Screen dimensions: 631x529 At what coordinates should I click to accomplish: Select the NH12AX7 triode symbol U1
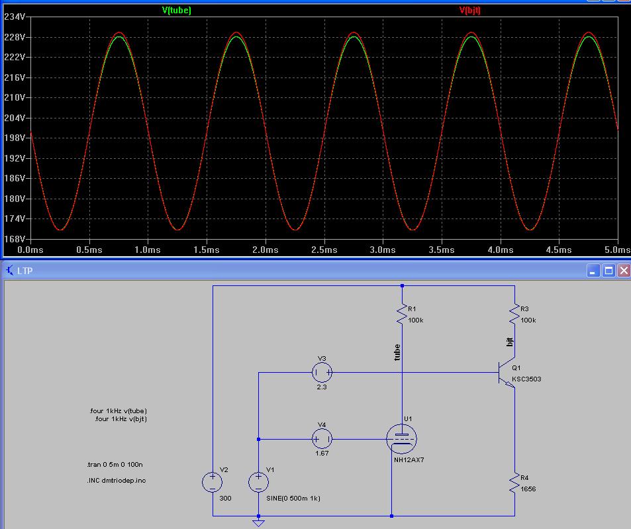click(x=402, y=439)
